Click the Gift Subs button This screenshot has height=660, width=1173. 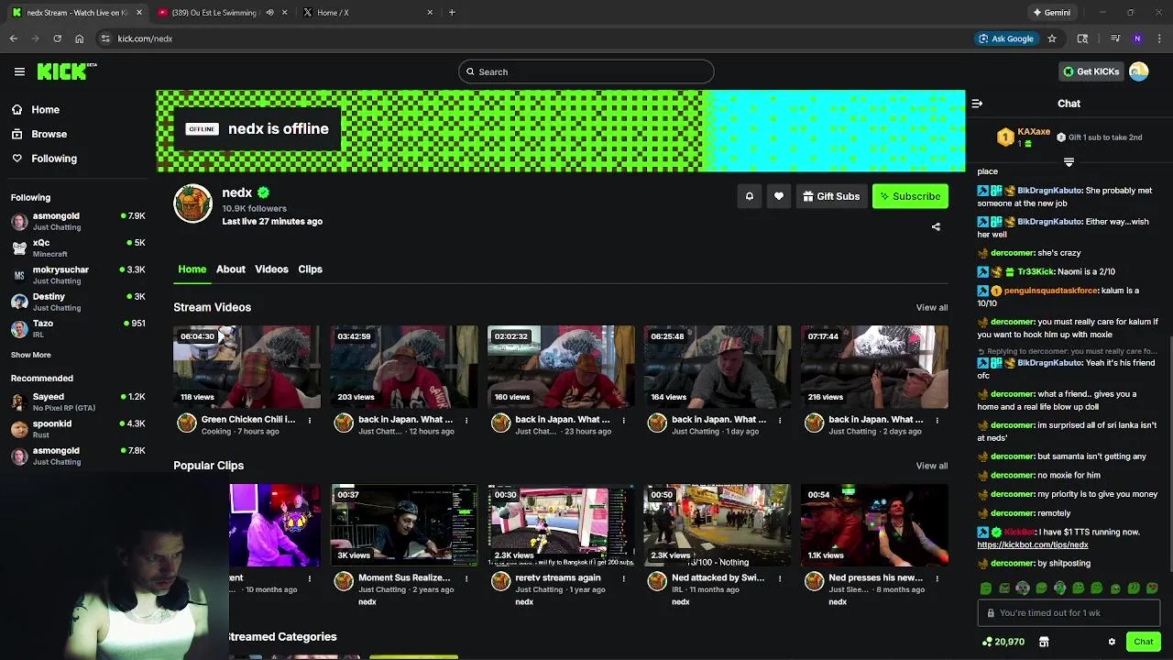coord(831,196)
